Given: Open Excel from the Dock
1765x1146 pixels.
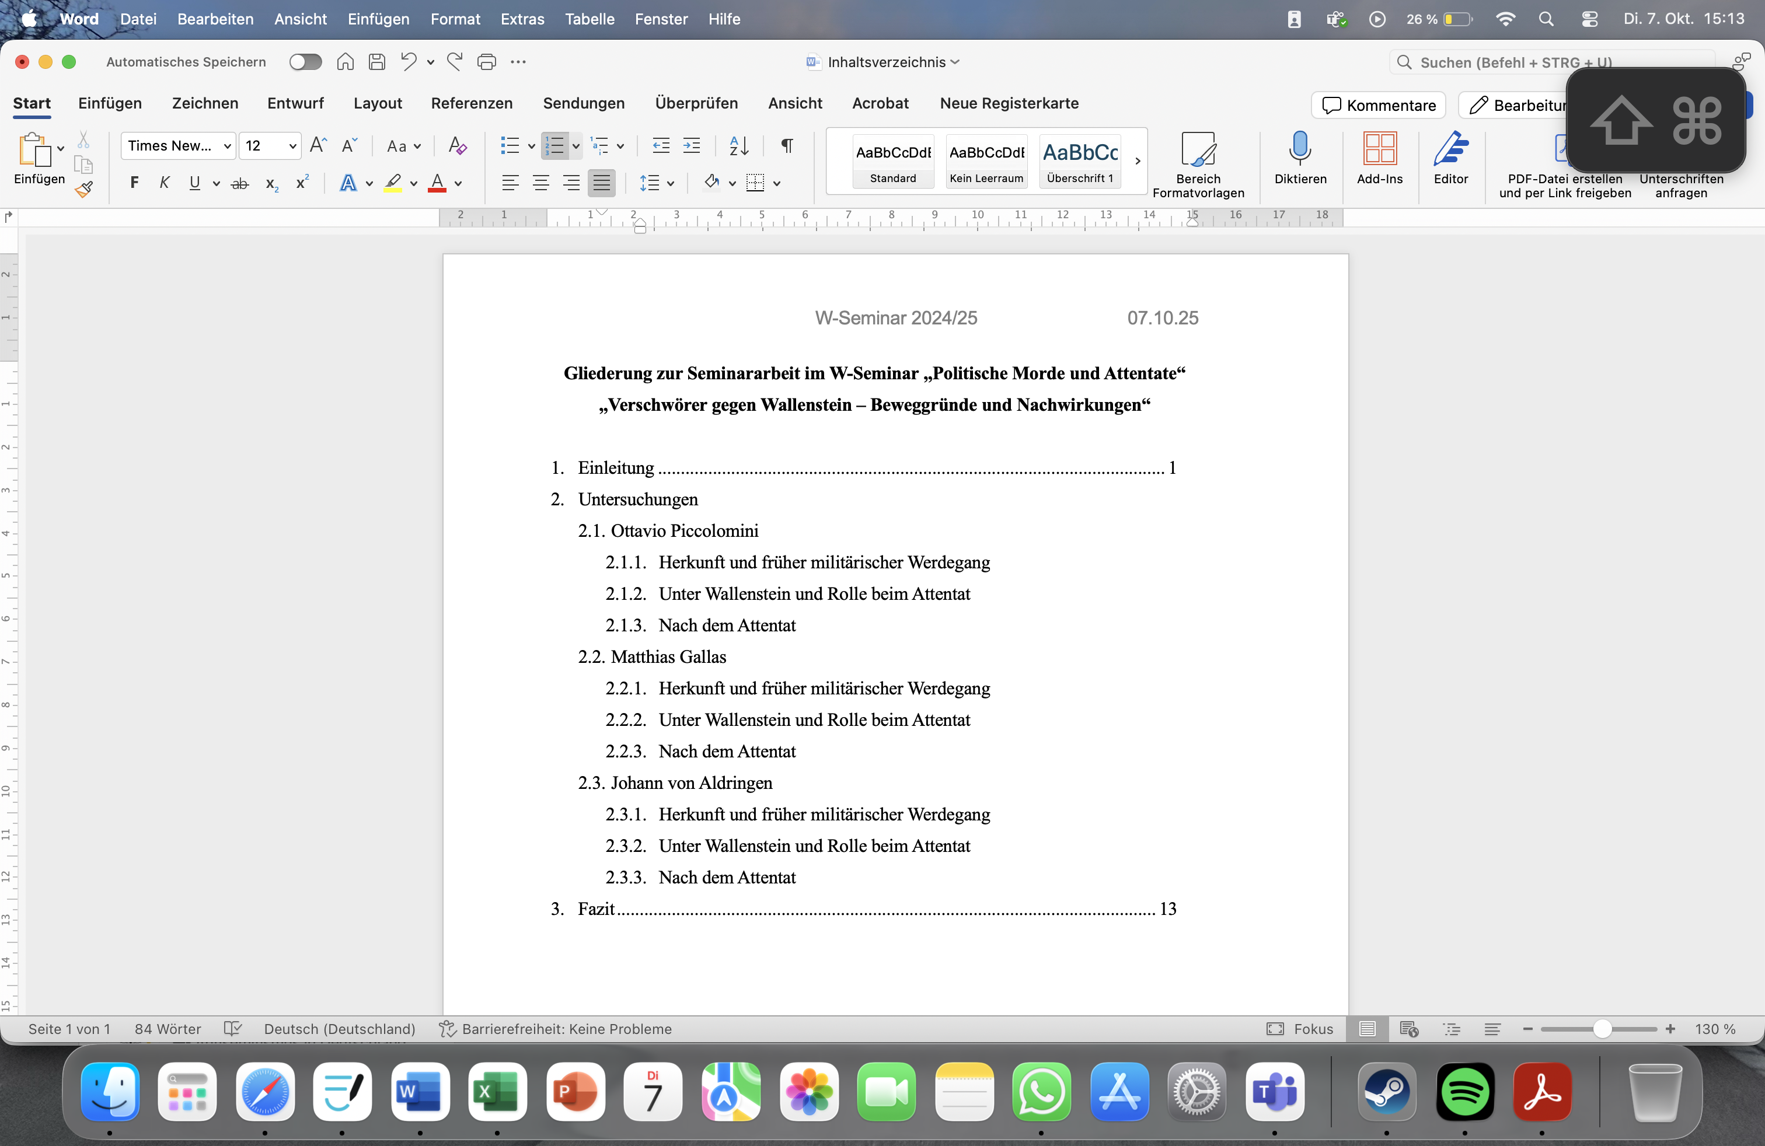Looking at the screenshot, I should pos(497,1092).
